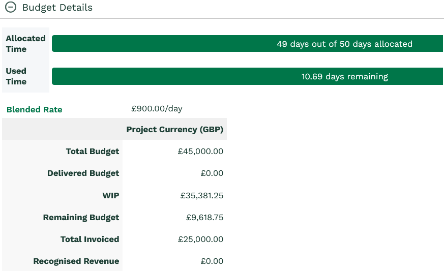Click the Allocated Time label
The height and width of the screenshot is (271, 444).
coord(25,44)
